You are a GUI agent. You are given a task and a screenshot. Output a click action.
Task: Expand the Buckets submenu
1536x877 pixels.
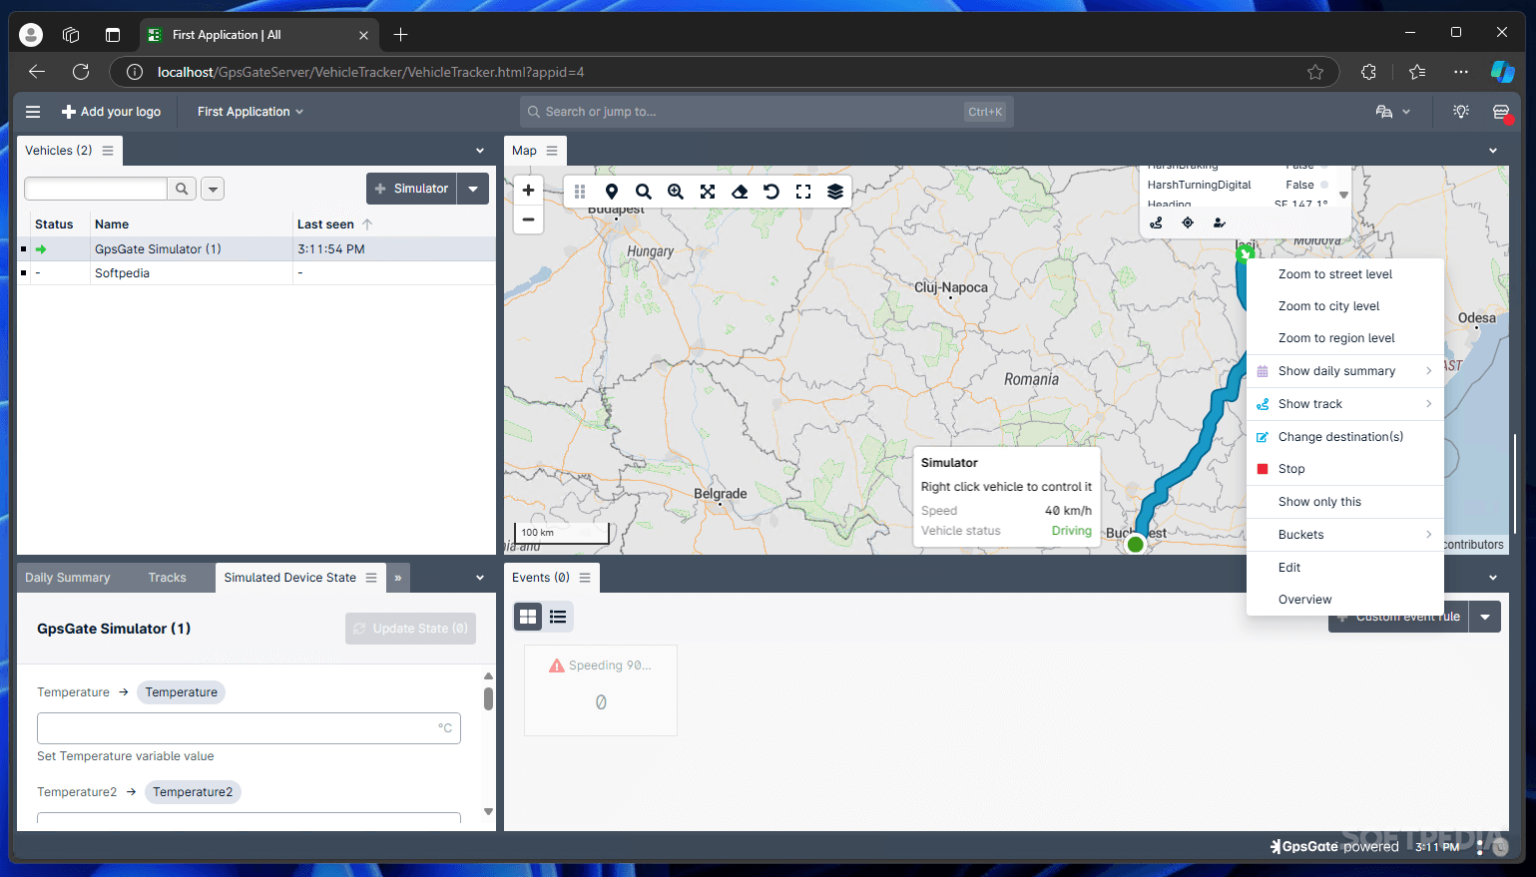1345,535
